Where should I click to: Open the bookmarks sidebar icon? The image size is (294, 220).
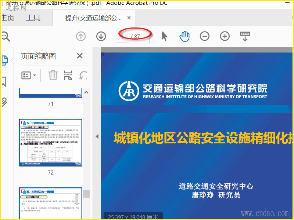click(4, 82)
